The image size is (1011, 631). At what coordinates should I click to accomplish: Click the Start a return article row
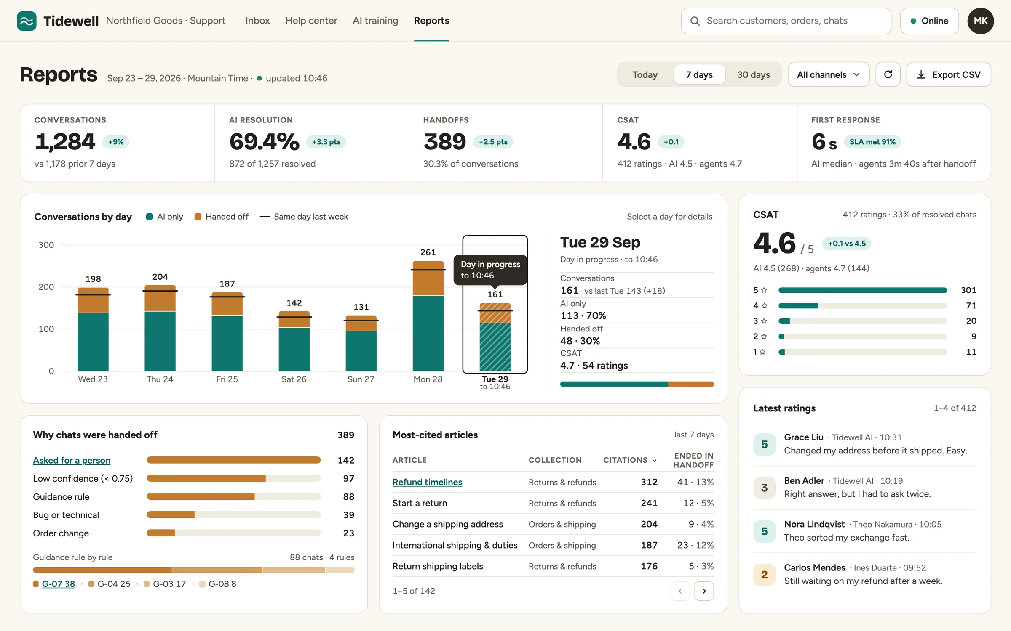(x=553, y=503)
